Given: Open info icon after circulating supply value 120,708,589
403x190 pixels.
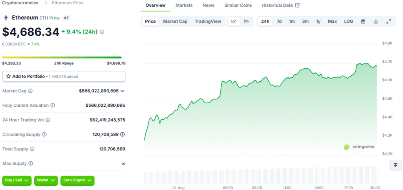Looking at the screenshot, I should (123, 134).
